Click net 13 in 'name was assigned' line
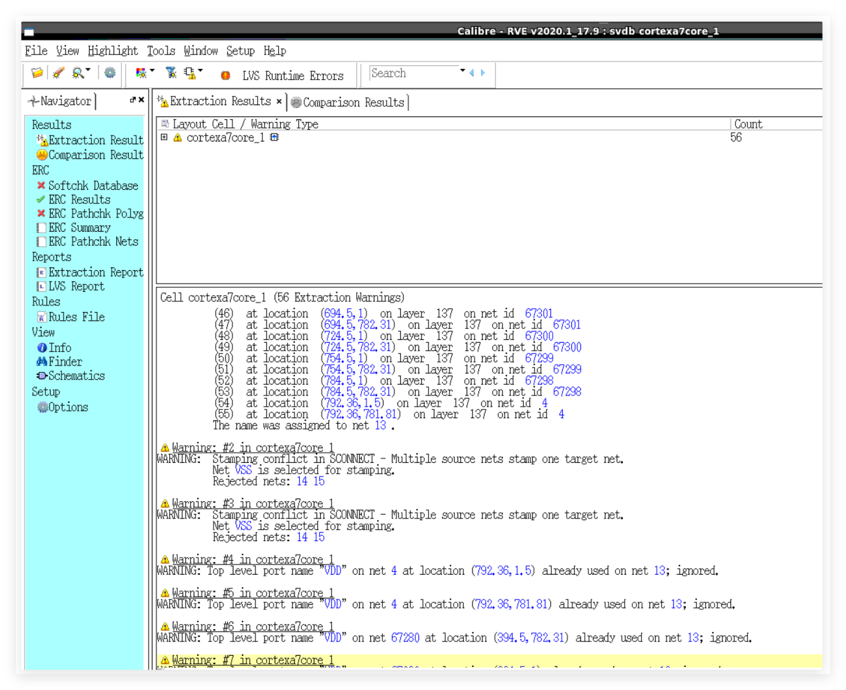The width and height of the screenshot is (846, 690). 380,425
